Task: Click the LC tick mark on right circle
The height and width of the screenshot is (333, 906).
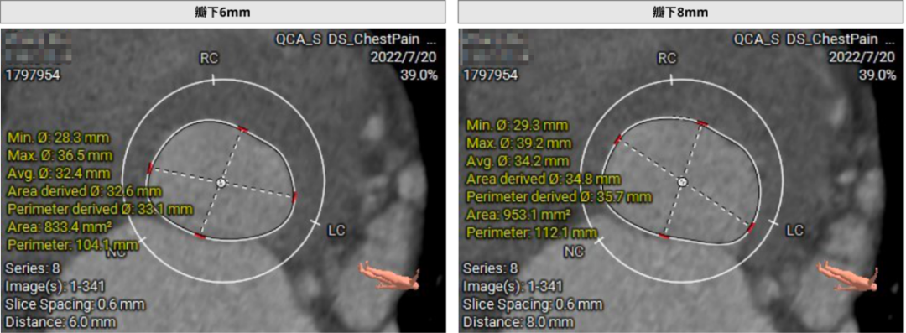Action: pyautogui.click(x=773, y=222)
